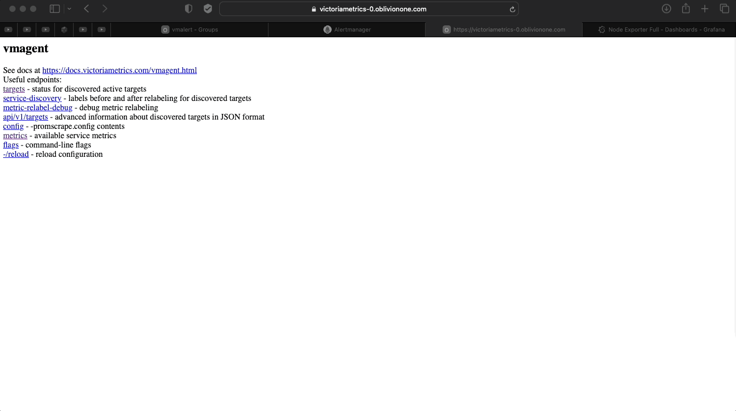Select the pinned cube icon tab
The image size is (736, 411).
(64, 30)
